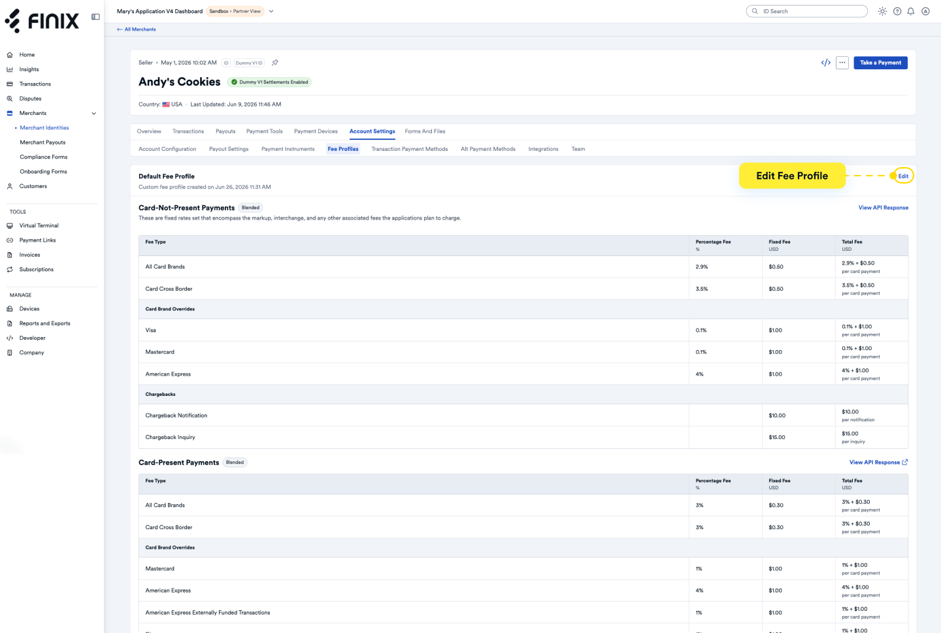Open the Payment Tools tab
The height and width of the screenshot is (633, 941).
click(x=265, y=131)
